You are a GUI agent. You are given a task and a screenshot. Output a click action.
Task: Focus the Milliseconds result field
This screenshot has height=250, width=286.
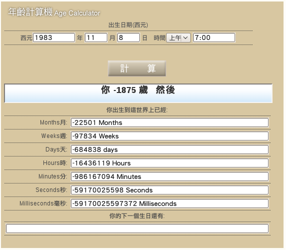(x=170, y=203)
